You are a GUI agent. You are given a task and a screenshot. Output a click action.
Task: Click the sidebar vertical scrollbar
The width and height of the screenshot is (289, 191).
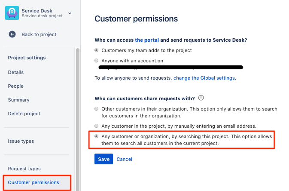[x=78, y=116]
